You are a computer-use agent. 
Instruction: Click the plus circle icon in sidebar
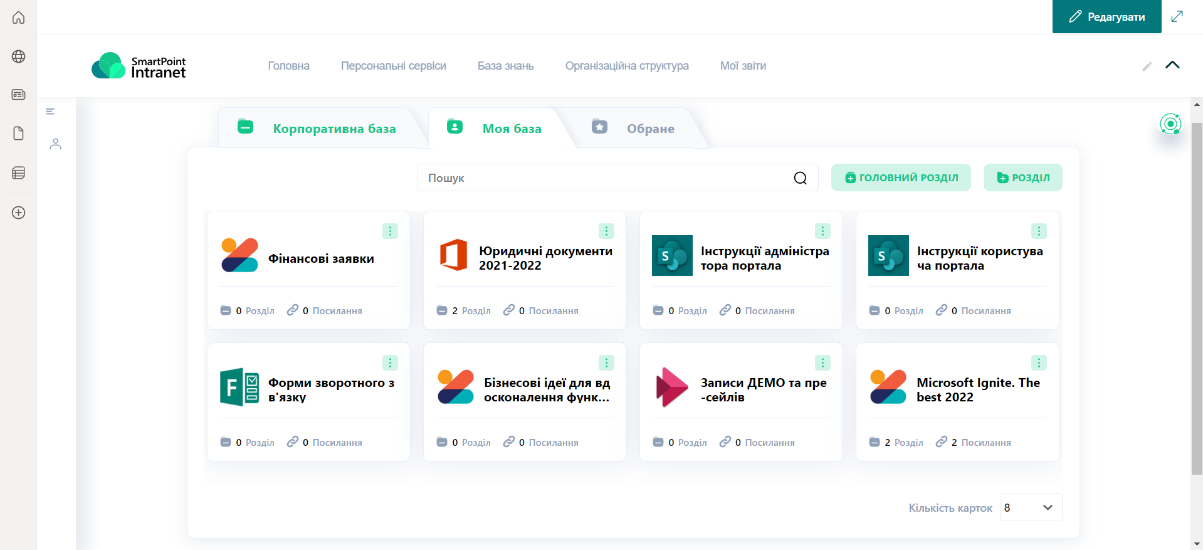[19, 213]
